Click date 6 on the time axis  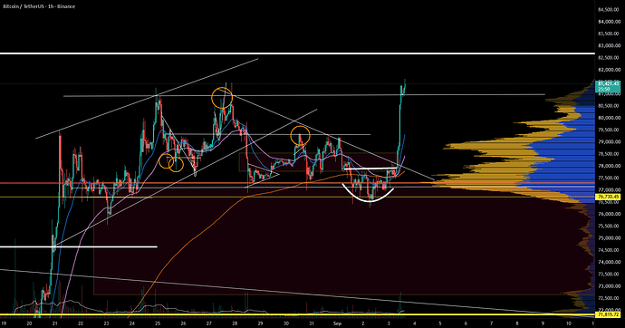466,323
